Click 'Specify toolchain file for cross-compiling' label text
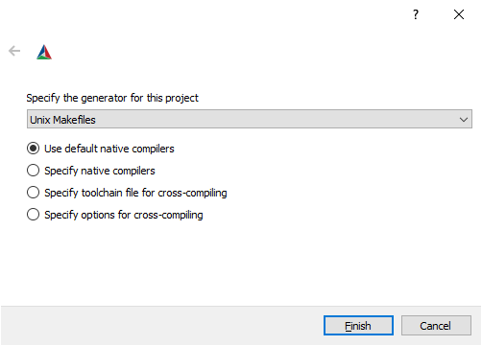Screen dimensions: 482x346 pos(135,193)
